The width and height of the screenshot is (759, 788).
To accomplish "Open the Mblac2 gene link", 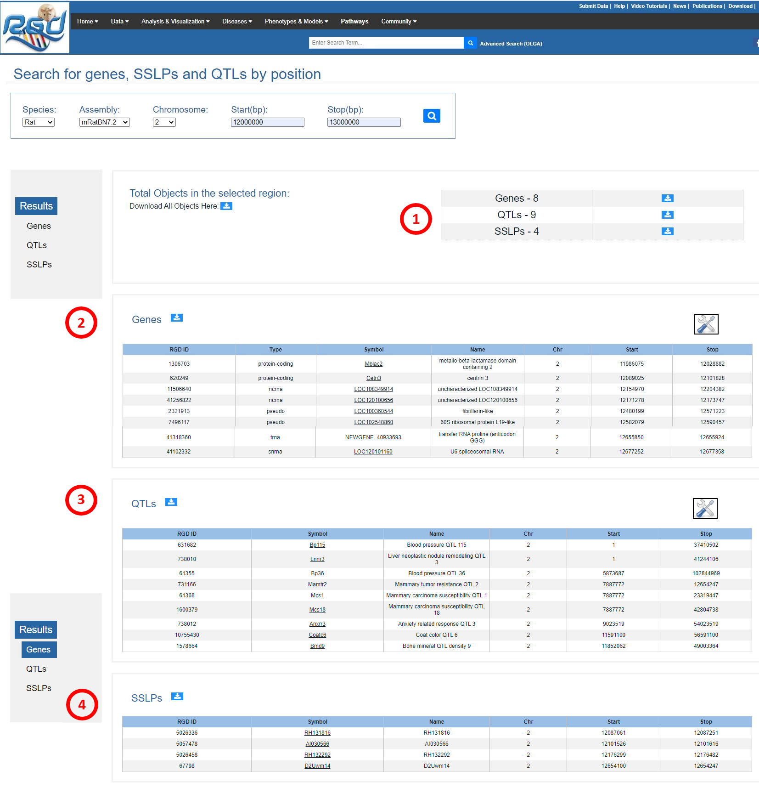I will 373,364.
